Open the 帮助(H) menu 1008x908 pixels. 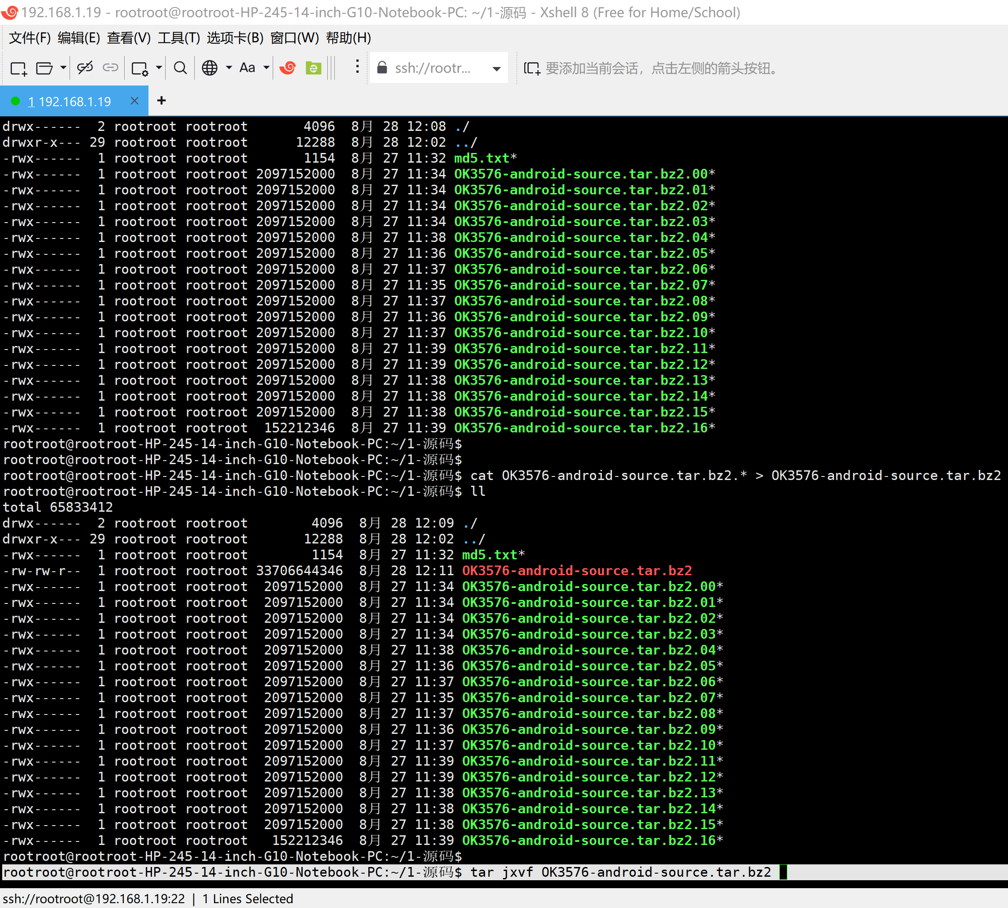point(348,38)
